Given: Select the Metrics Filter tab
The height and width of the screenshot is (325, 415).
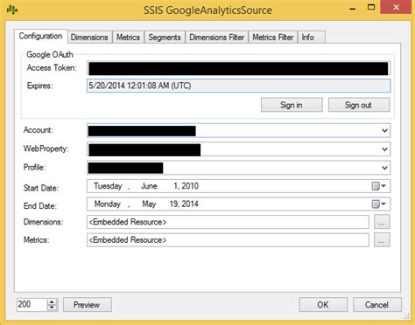Looking at the screenshot, I should click(x=273, y=38).
